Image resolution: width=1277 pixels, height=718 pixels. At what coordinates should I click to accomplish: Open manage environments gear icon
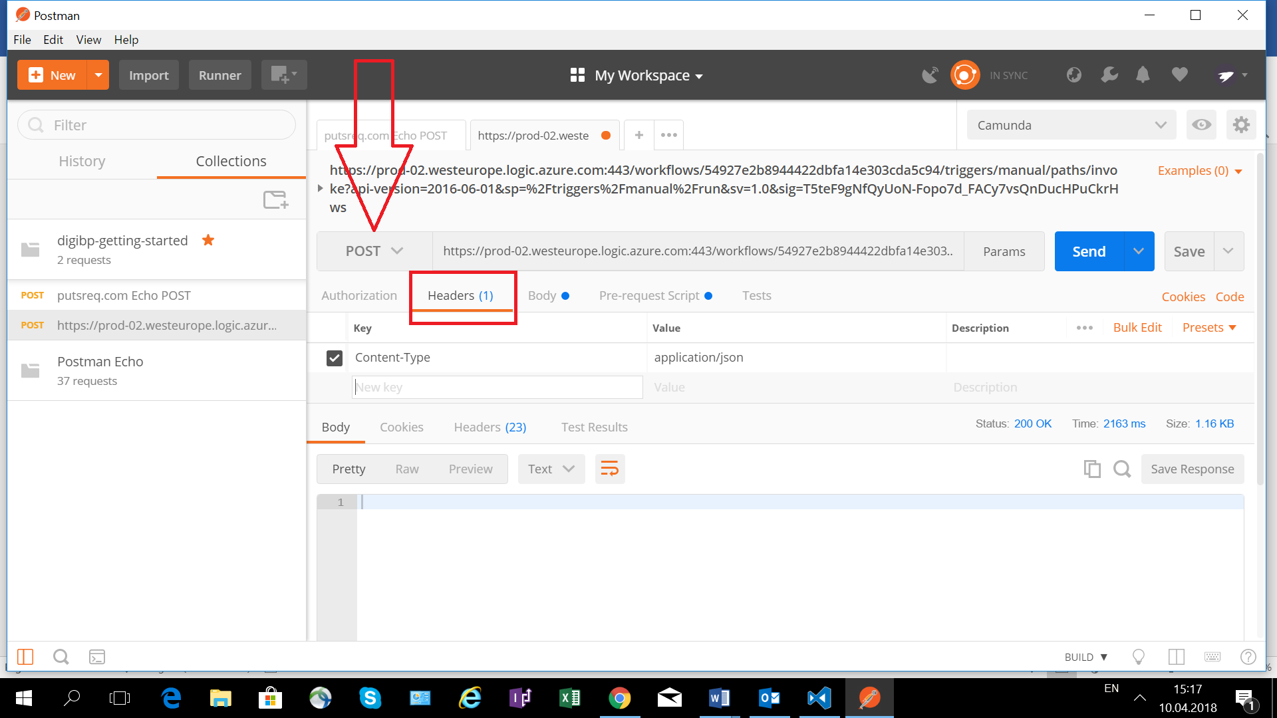pos(1241,125)
